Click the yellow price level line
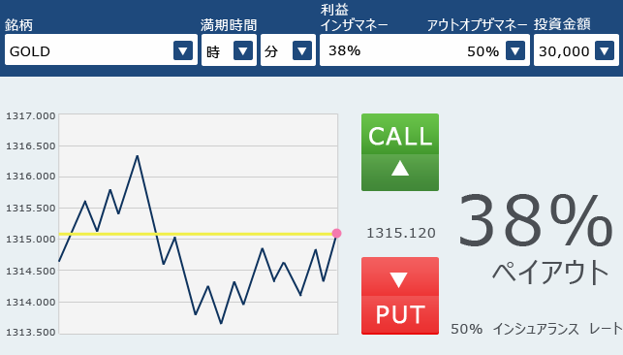 pos(196,234)
